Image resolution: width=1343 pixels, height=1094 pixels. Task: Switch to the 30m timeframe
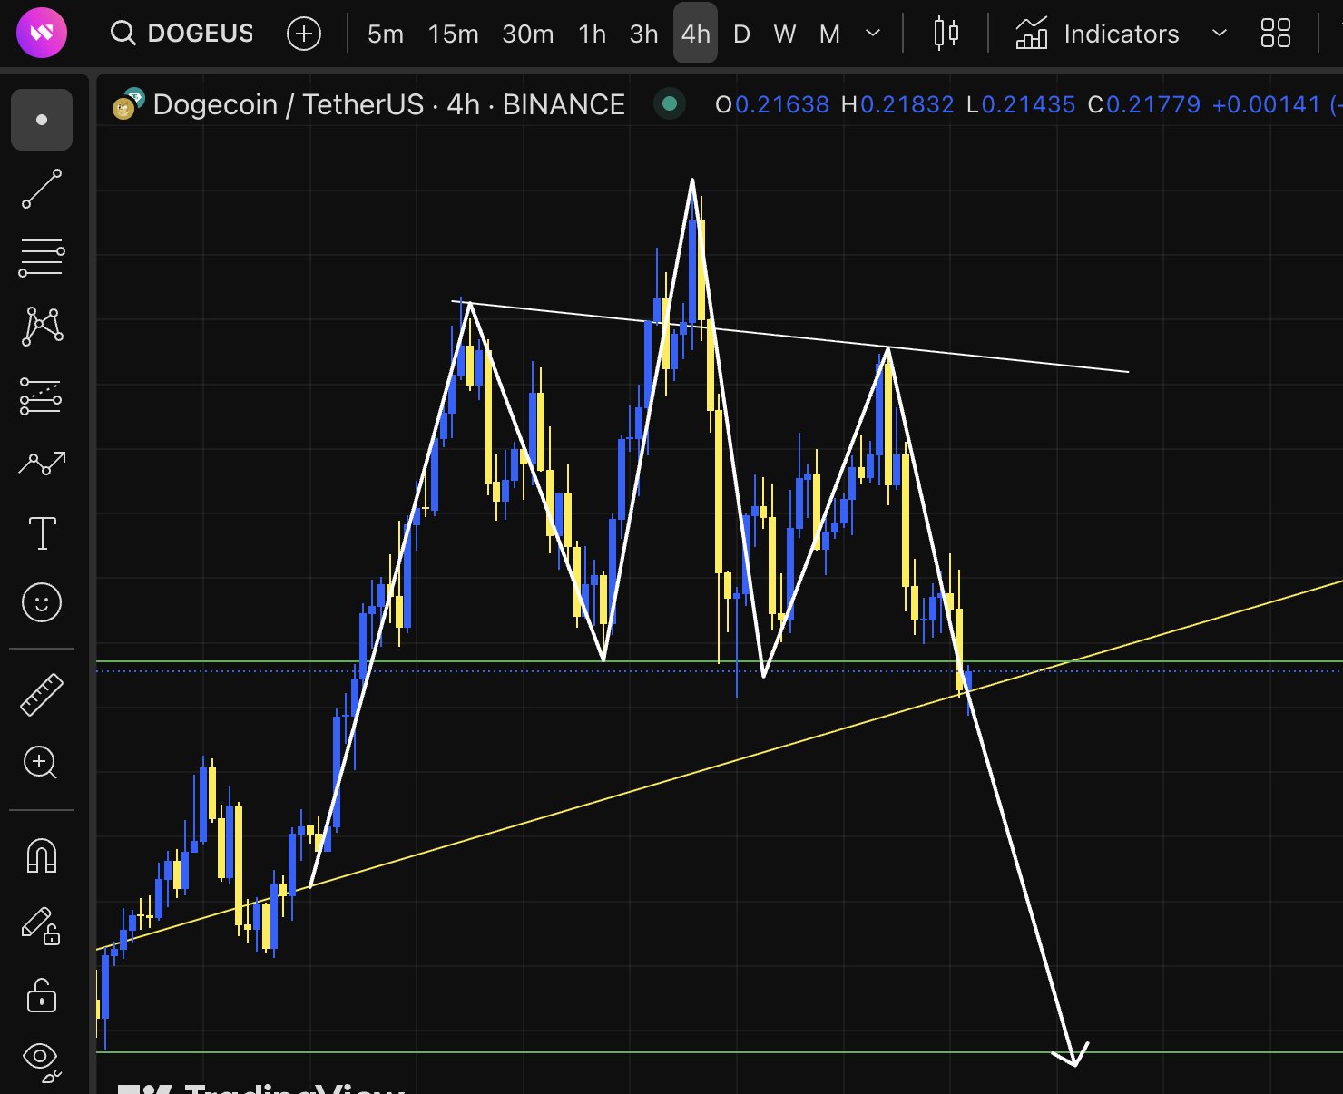(528, 34)
